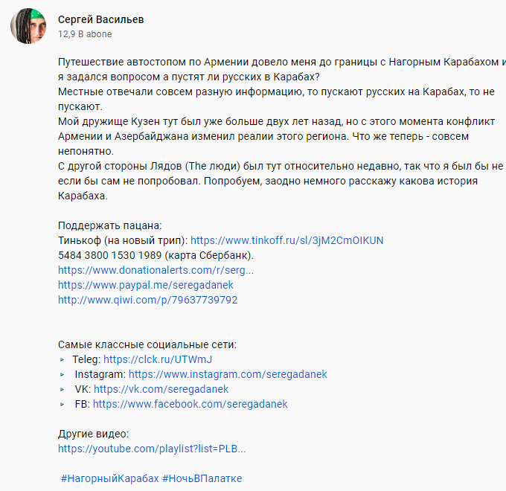506x491 pixels.
Task: Click the 12,9 B abone subscriber count
Action: tap(85, 34)
